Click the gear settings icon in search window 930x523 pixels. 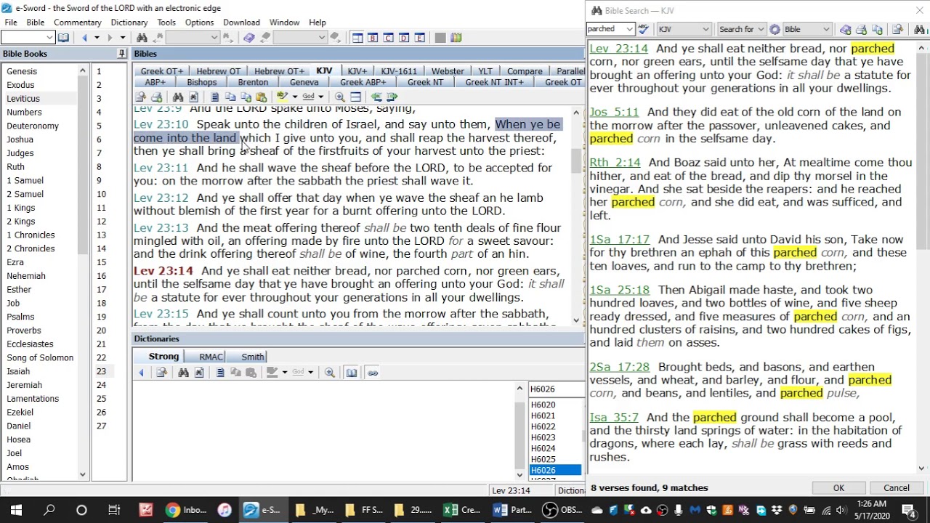pyautogui.click(x=775, y=30)
